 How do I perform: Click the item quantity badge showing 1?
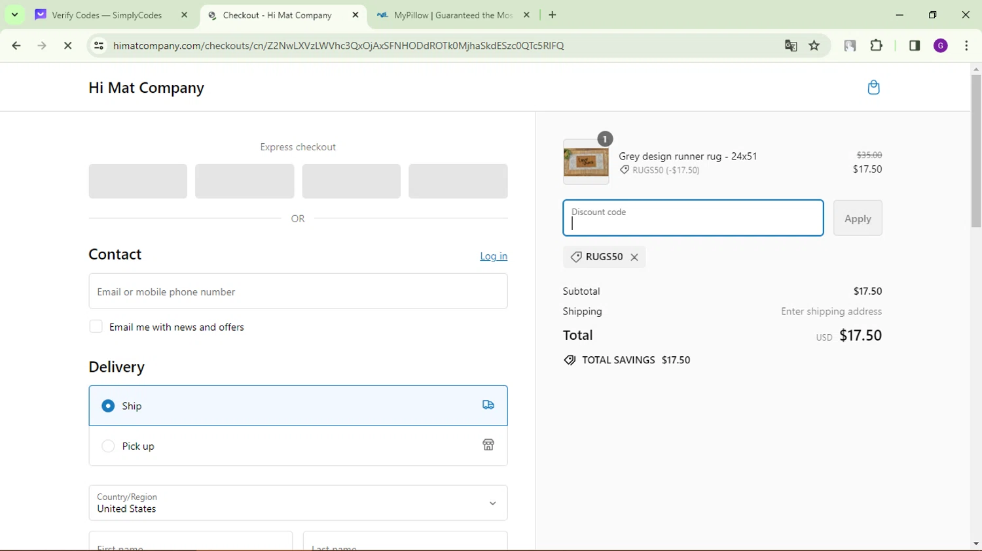[x=605, y=139]
